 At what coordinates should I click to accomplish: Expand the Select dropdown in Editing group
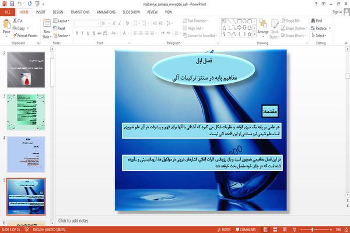click(318, 36)
